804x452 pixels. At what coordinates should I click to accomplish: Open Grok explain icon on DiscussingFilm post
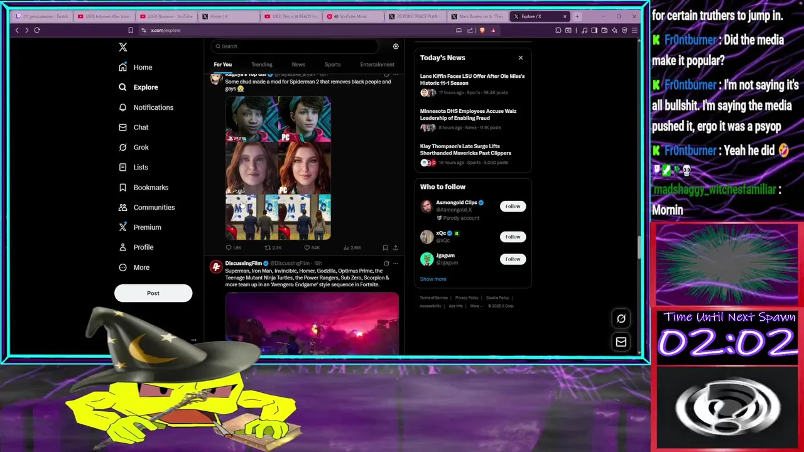click(x=386, y=264)
